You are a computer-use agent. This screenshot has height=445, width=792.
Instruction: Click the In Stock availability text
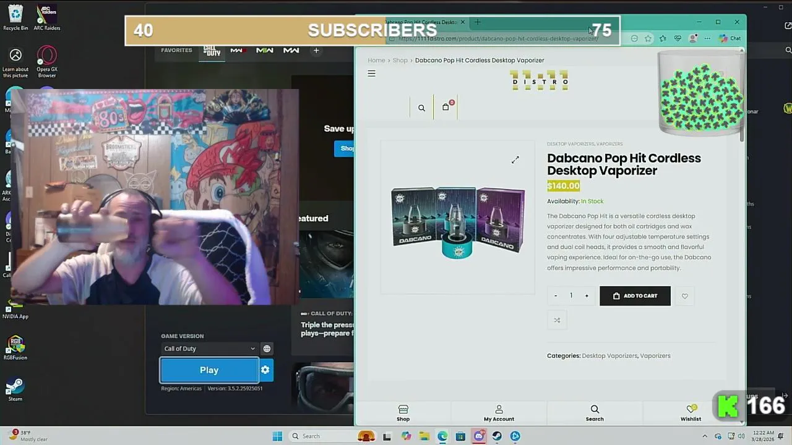pyautogui.click(x=592, y=201)
